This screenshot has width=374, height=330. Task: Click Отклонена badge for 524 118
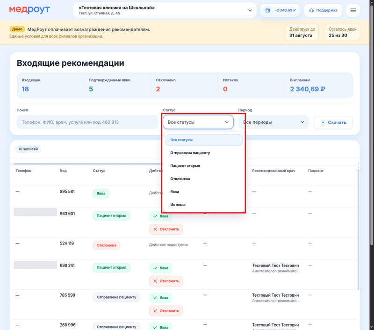pos(107,245)
